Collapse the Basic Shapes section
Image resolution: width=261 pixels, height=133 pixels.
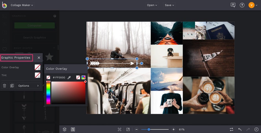click(x=54, y=48)
